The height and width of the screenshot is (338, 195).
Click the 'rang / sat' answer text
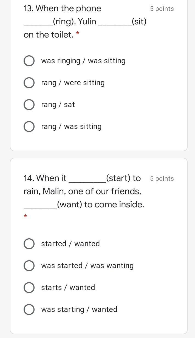pyautogui.click(x=58, y=105)
